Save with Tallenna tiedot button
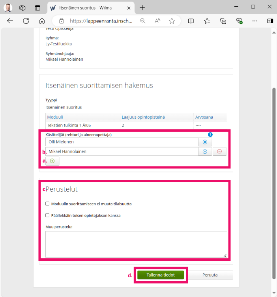Screen dimensions: 277x297 [x=161, y=275]
